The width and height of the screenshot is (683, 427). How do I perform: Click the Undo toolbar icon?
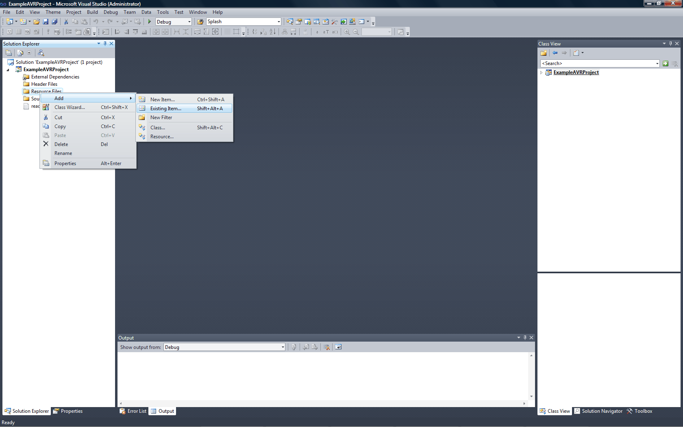tap(96, 22)
